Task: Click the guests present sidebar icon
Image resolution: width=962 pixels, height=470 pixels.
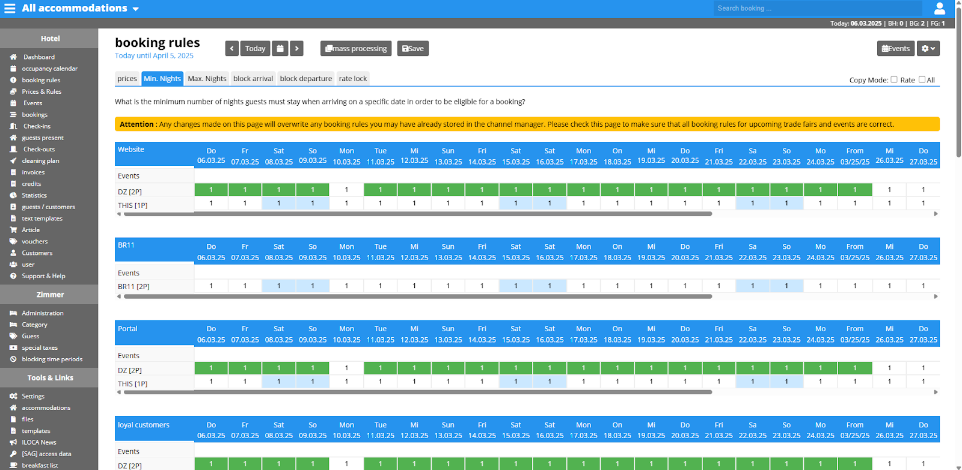Action: [13, 138]
